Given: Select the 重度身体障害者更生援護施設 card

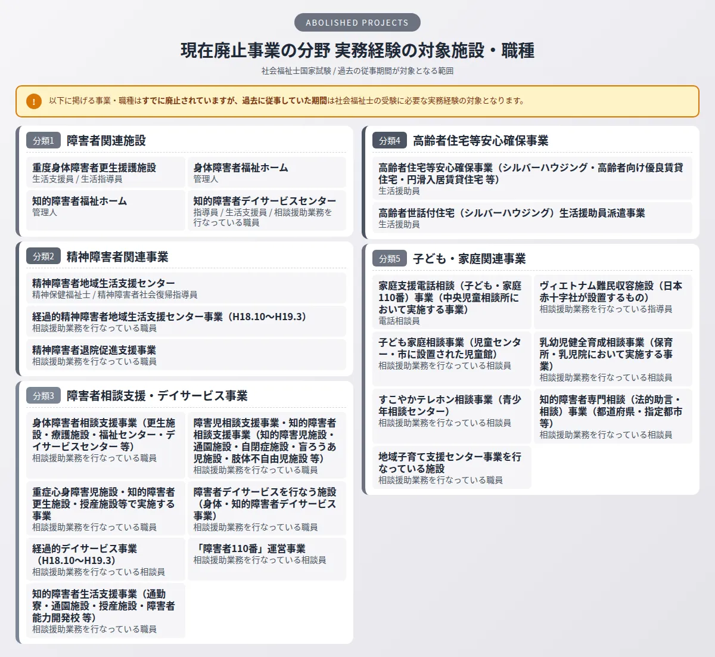Looking at the screenshot, I should (x=105, y=173).
